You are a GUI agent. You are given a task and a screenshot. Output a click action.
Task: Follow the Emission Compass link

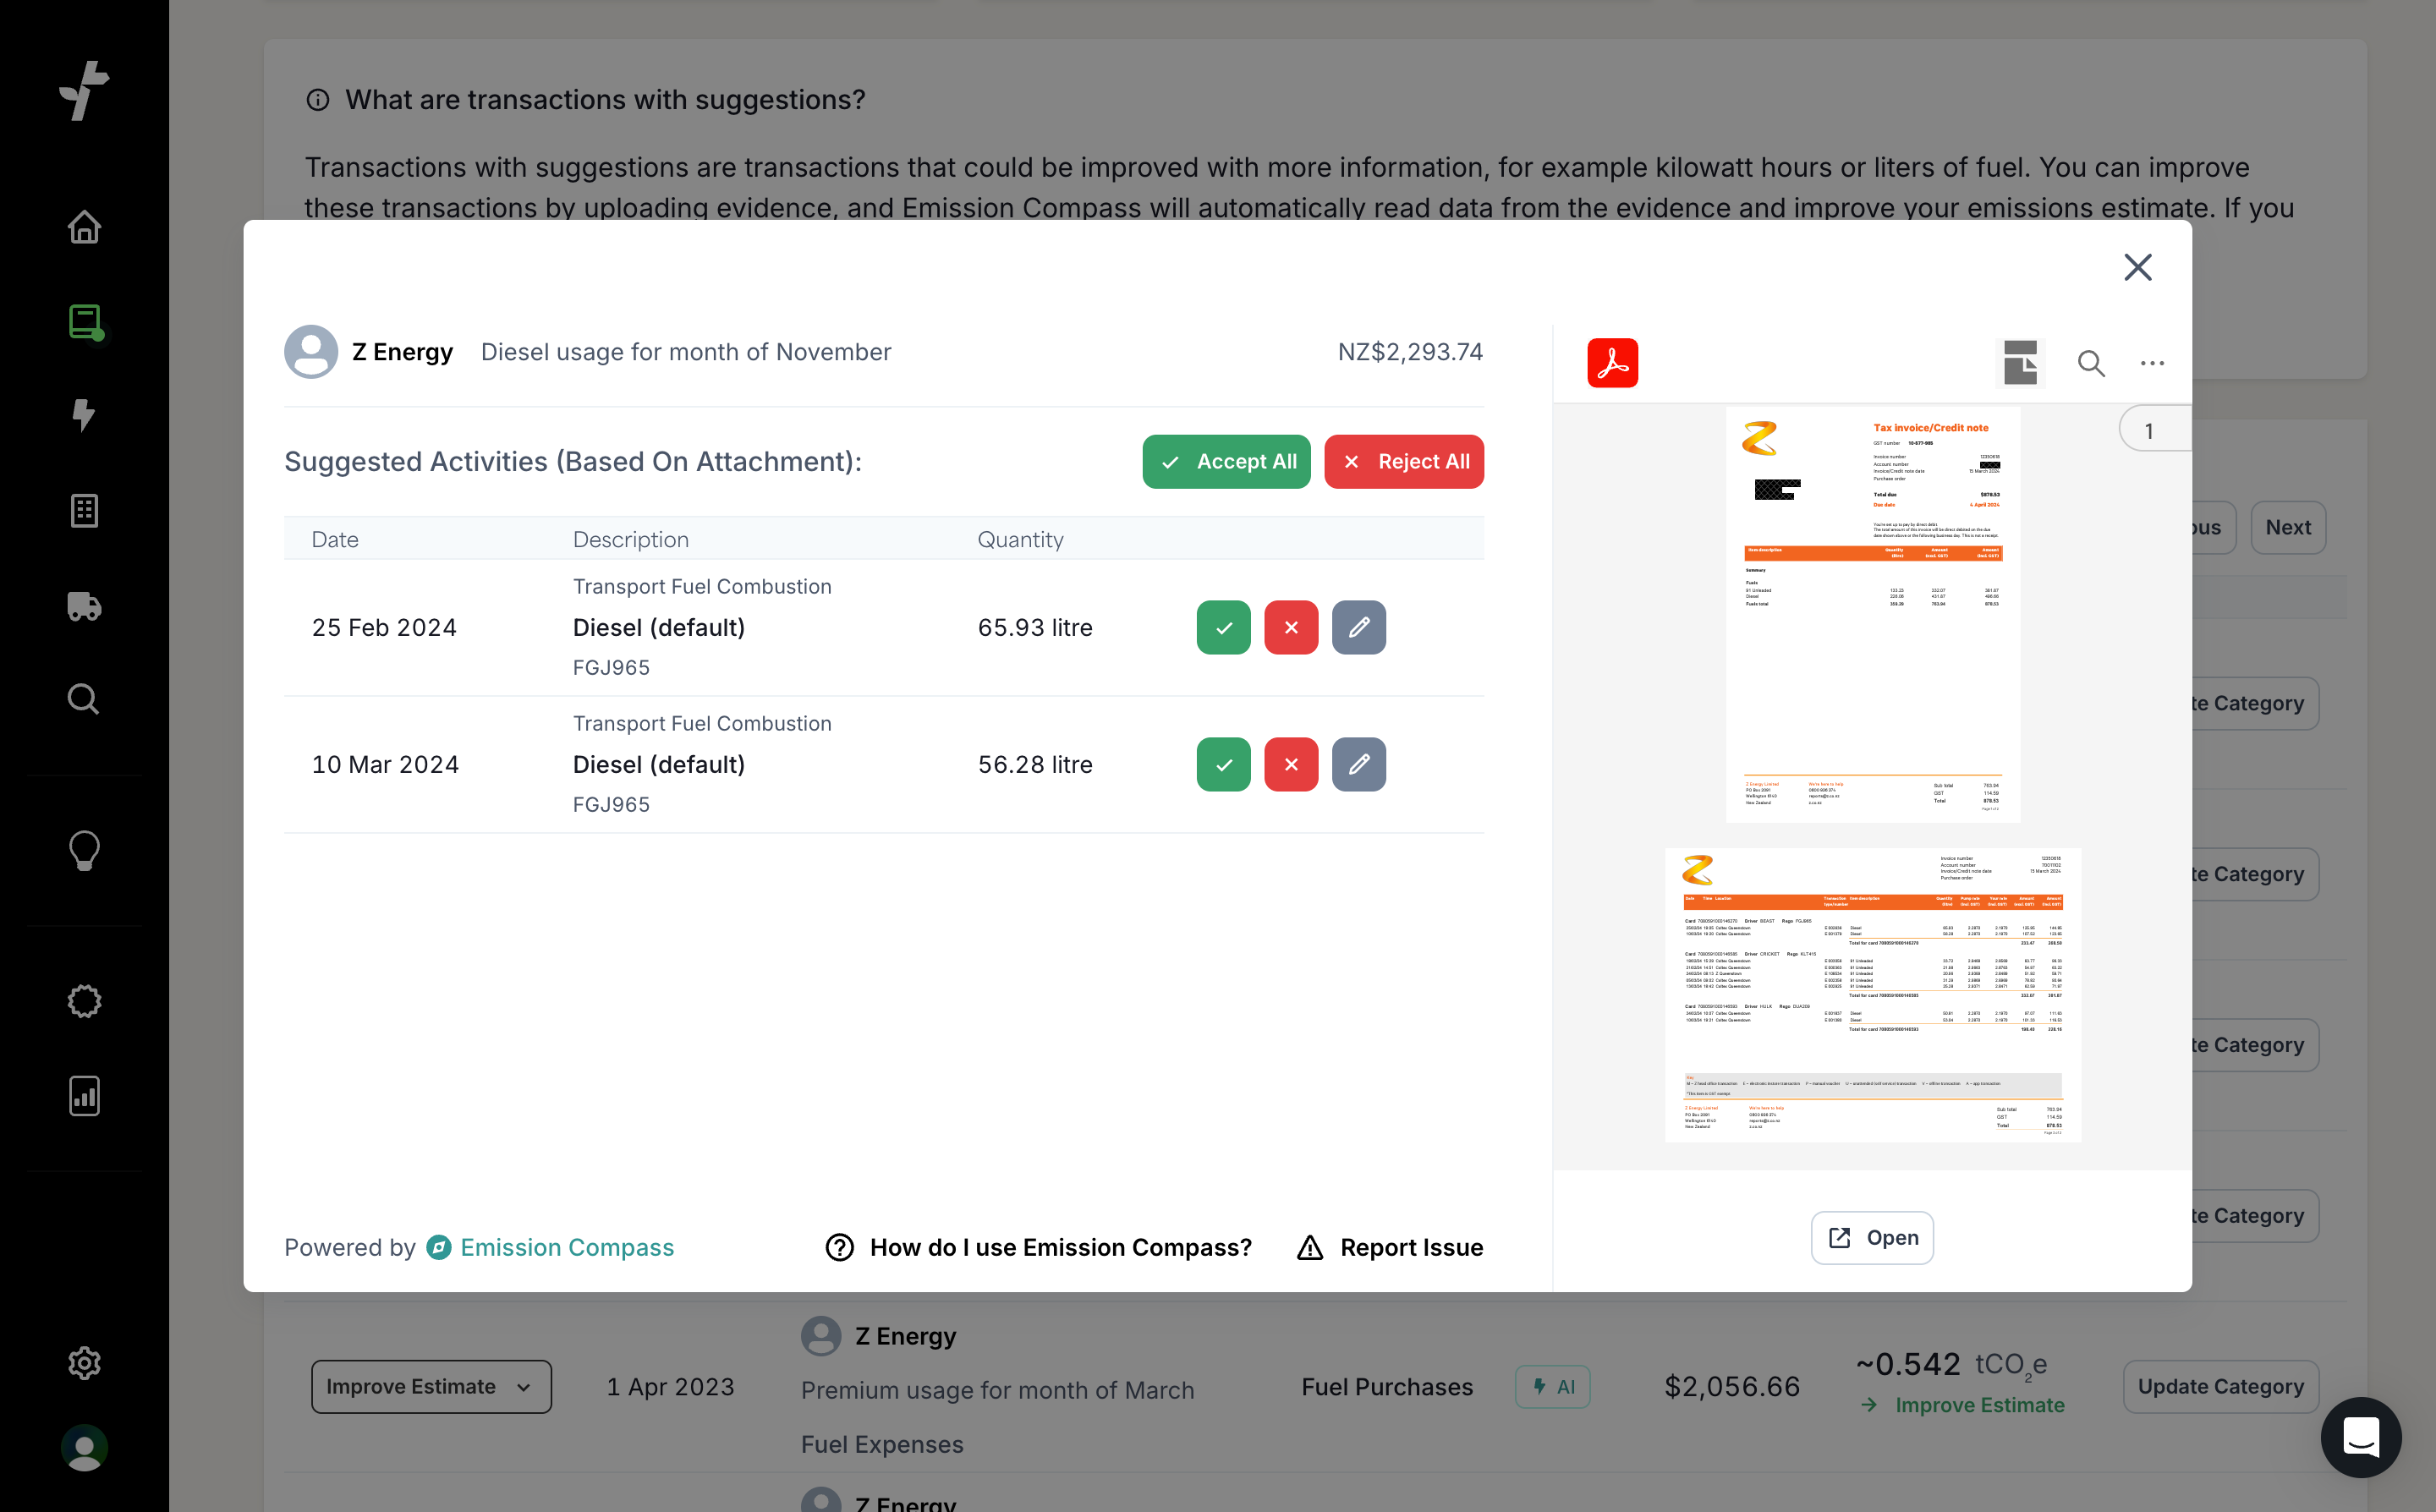point(566,1247)
